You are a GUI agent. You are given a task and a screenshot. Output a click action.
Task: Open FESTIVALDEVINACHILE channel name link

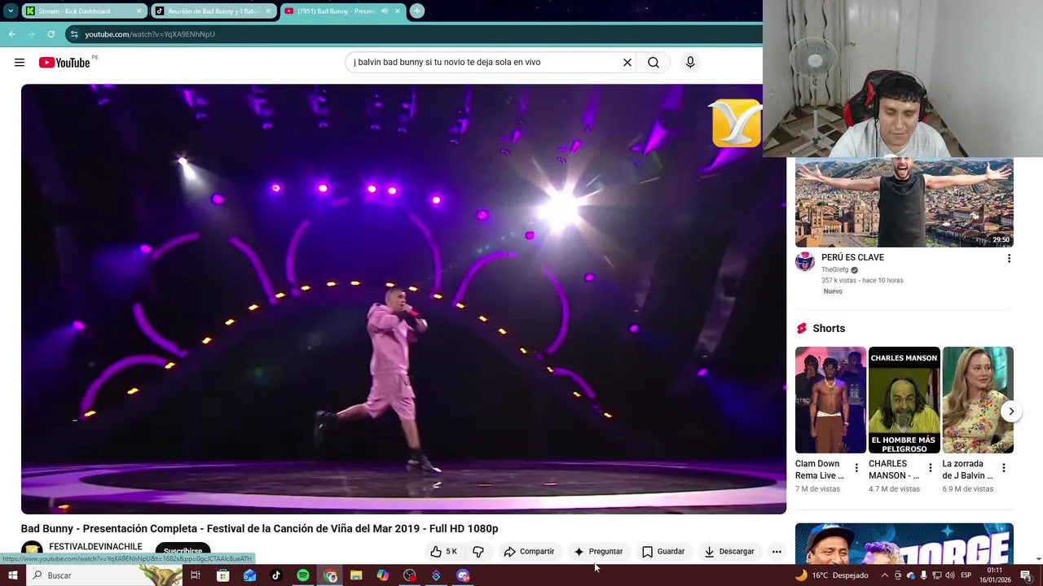click(95, 547)
